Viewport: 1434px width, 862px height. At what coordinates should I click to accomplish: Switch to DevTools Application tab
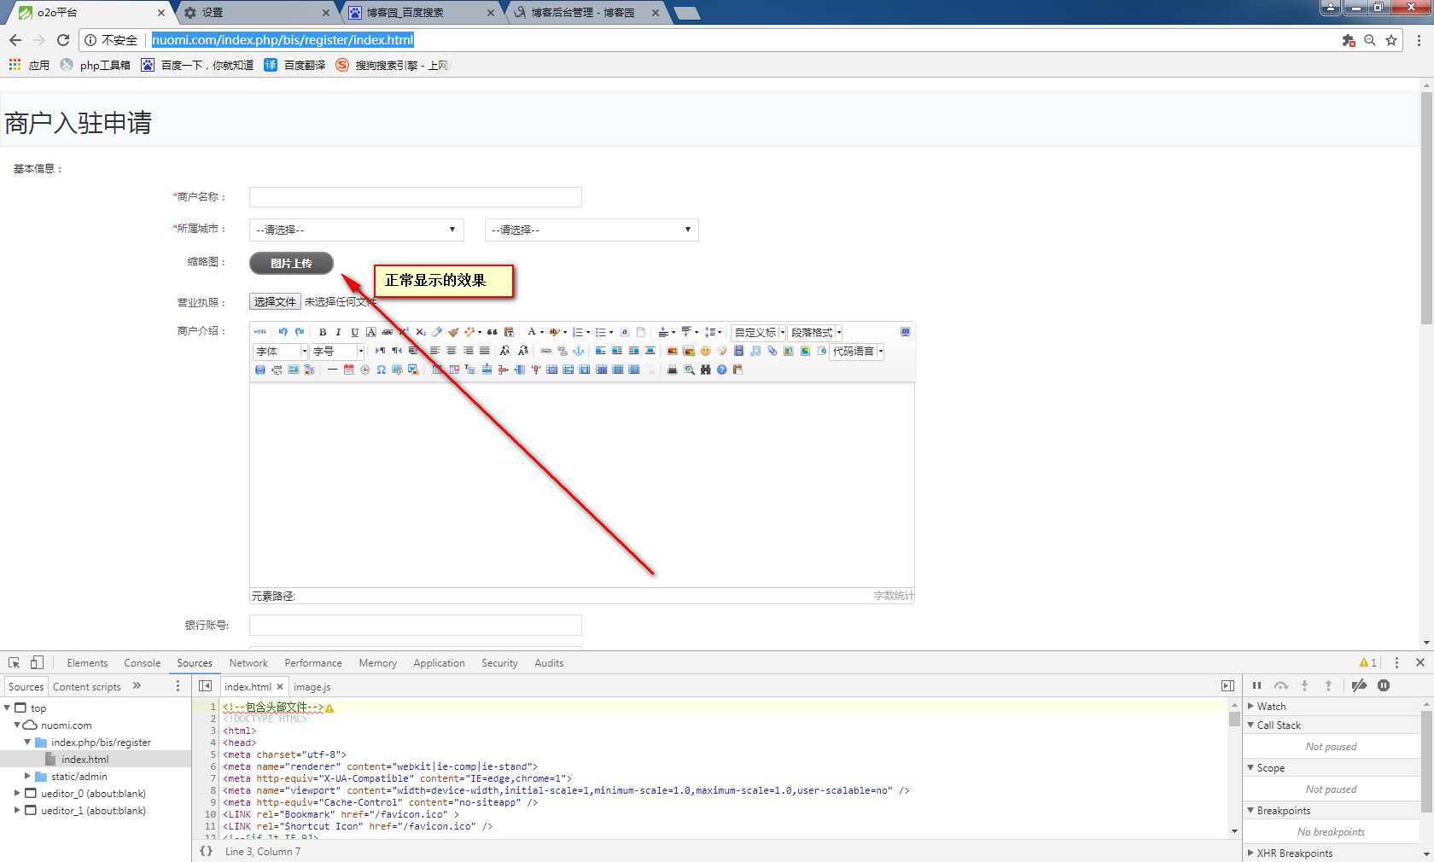(x=439, y=663)
